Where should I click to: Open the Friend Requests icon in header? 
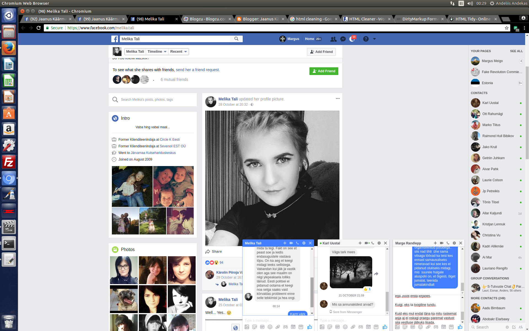click(333, 39)
